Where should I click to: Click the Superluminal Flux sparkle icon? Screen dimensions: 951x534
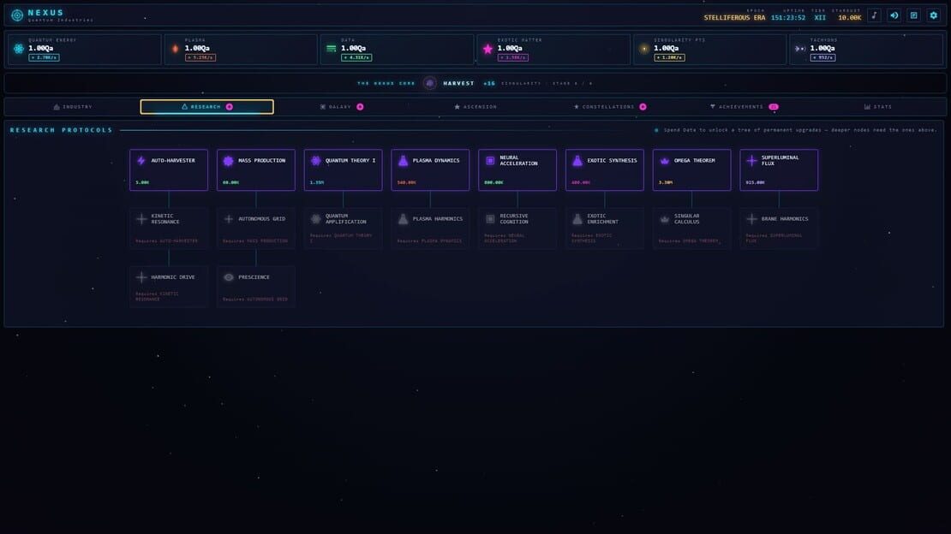click(752, 161)
